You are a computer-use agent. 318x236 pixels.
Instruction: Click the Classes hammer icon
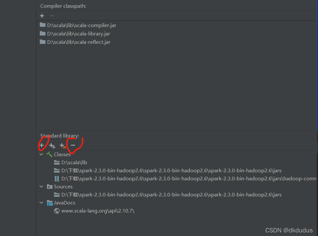[x=49, y=154]
